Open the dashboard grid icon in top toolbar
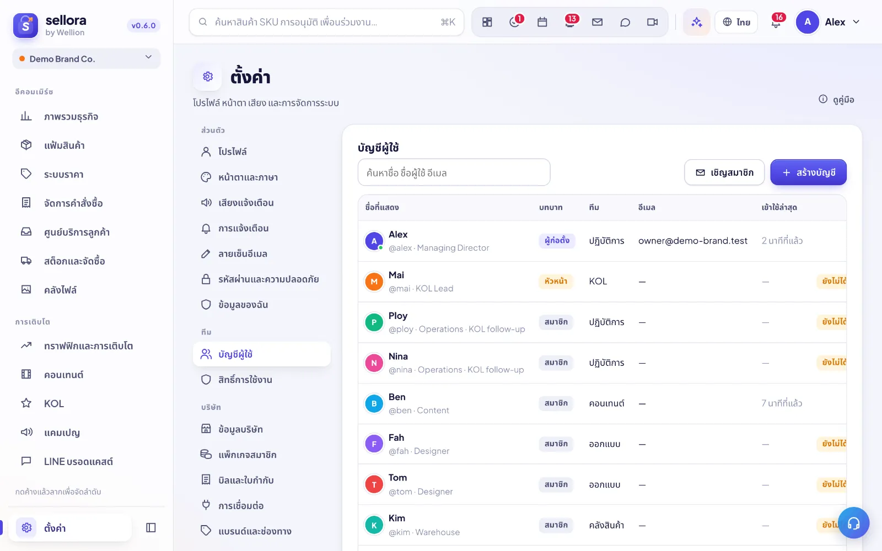Image resolution: width=882 pixels, height=551 pixels. (x=487, y=22)
